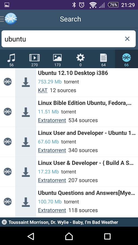The image size is (138, 245).
Task: Switch to video results tab showing 270
Action: 34,60
